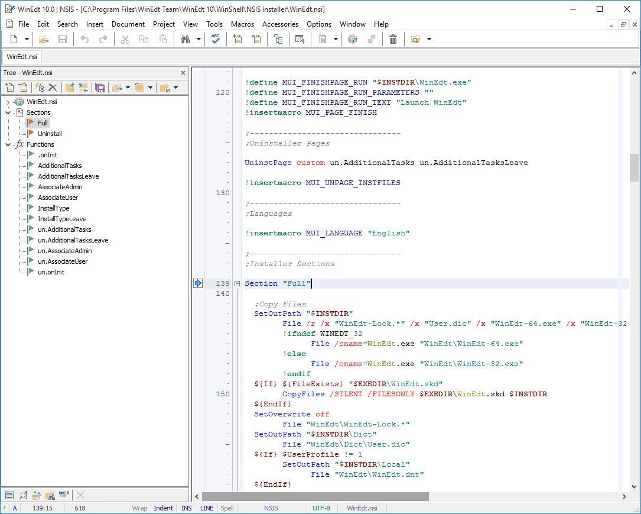The height and width of the screenshot is (514, 641).
Task: Click Tree panel's save-all purple diskettes icon
Action: pos(100,87)
